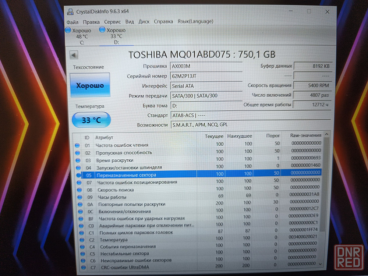Select the Переназначенные сектора row
This screenshot has height=276, width=368.
[x=199, y=174]
